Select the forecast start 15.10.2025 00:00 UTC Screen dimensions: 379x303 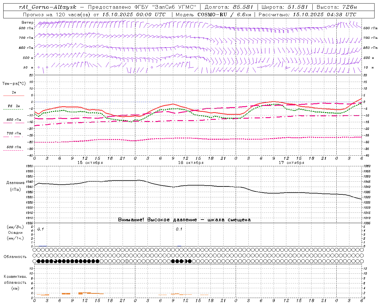pos(134,14)
